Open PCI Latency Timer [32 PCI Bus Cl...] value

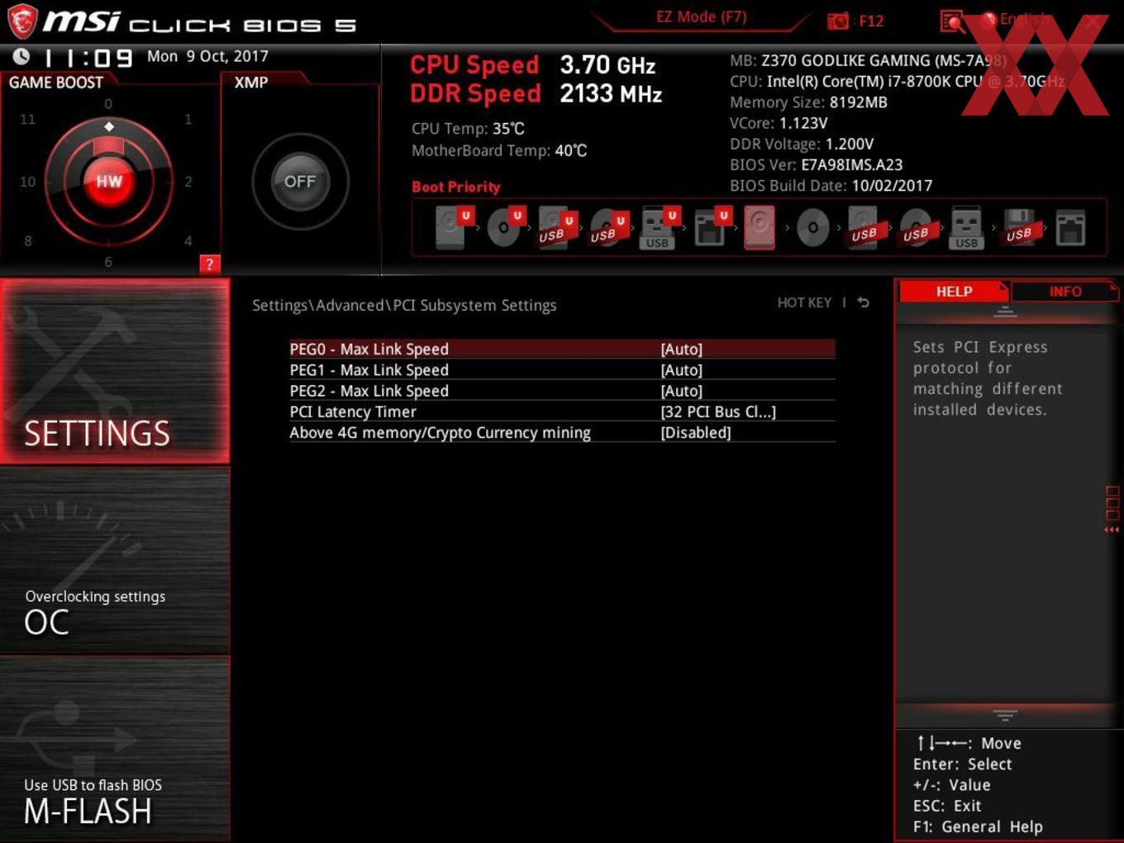[718, 411]
